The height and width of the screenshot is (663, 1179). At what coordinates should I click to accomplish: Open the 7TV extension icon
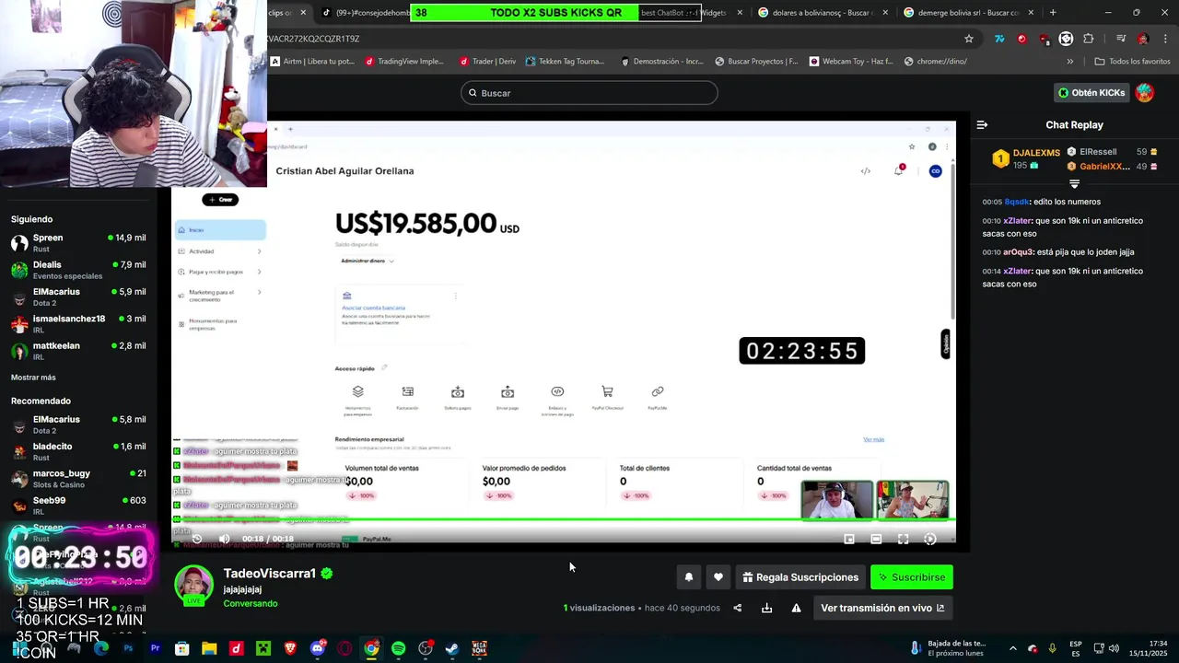click(999, 39)
